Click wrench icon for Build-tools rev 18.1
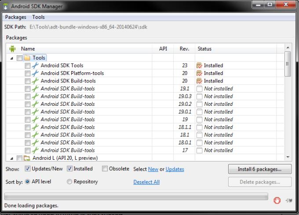 click(35, 135)
